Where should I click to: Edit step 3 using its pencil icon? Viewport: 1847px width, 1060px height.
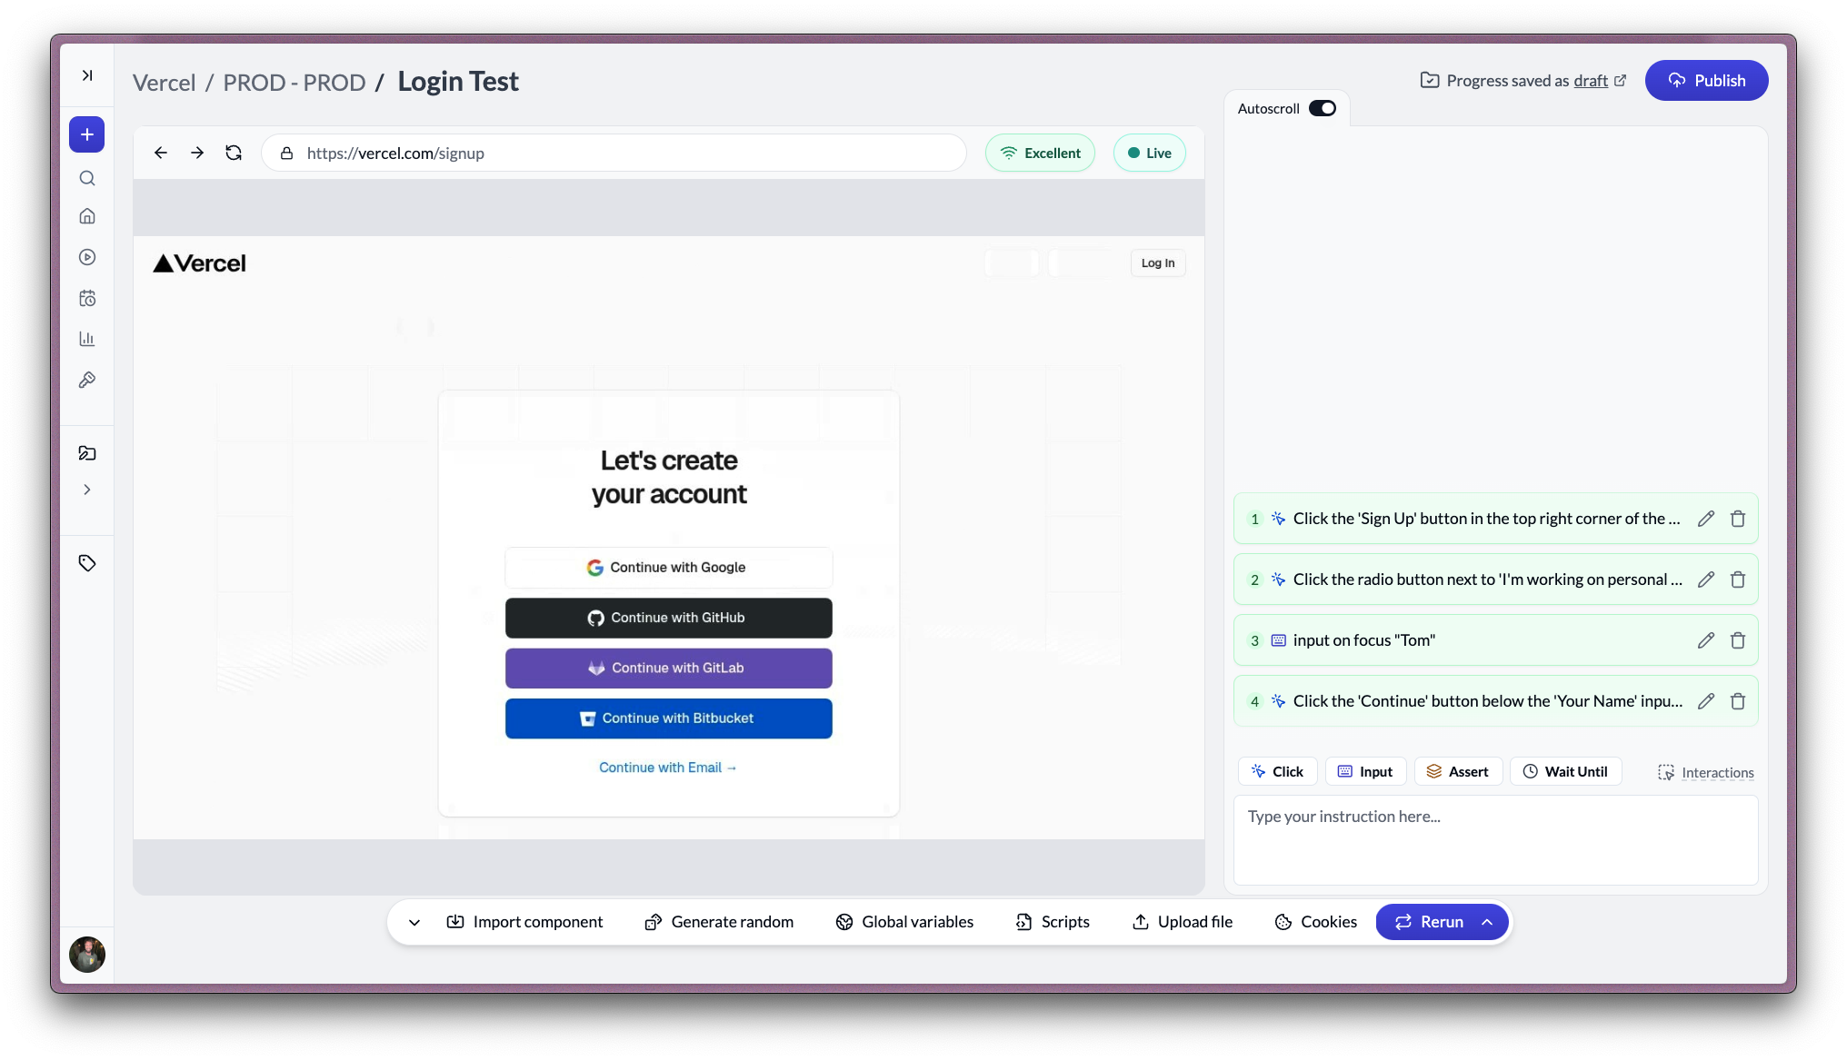[1706, 640]
